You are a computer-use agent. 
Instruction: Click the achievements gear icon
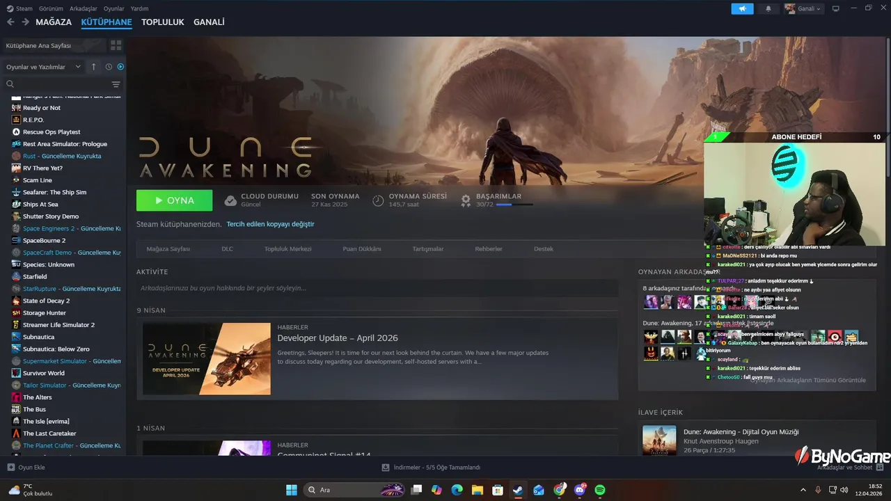466,200
